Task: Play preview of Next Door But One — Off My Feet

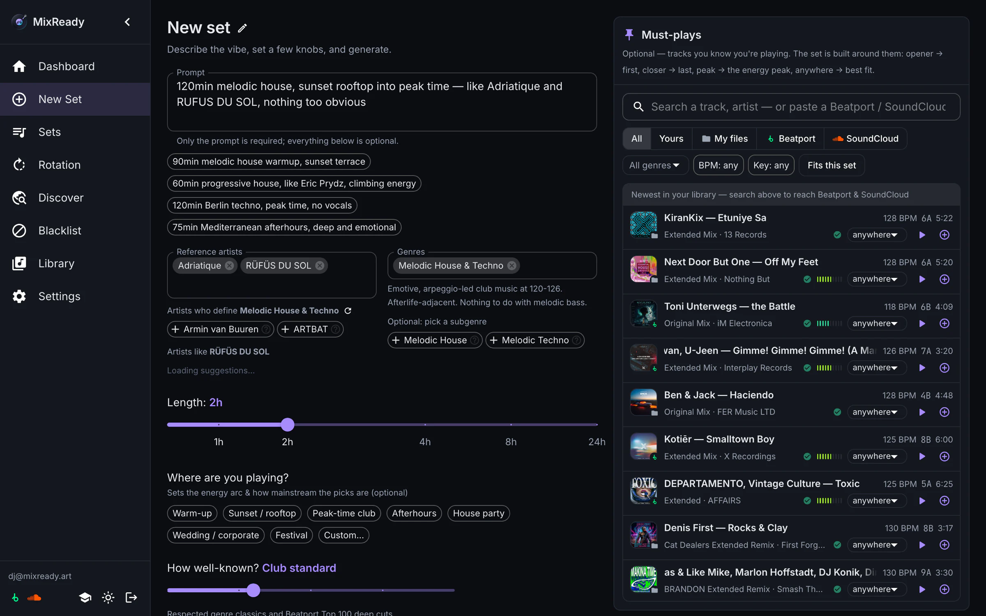Action: [922, 279]
